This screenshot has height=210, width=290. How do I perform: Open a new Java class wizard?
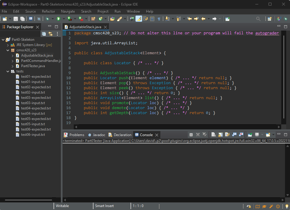[100, 18]
